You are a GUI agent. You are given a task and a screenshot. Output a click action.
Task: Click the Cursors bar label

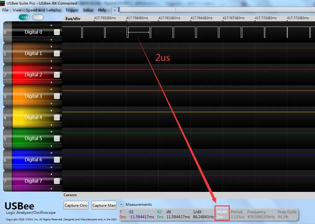(70, 195)
